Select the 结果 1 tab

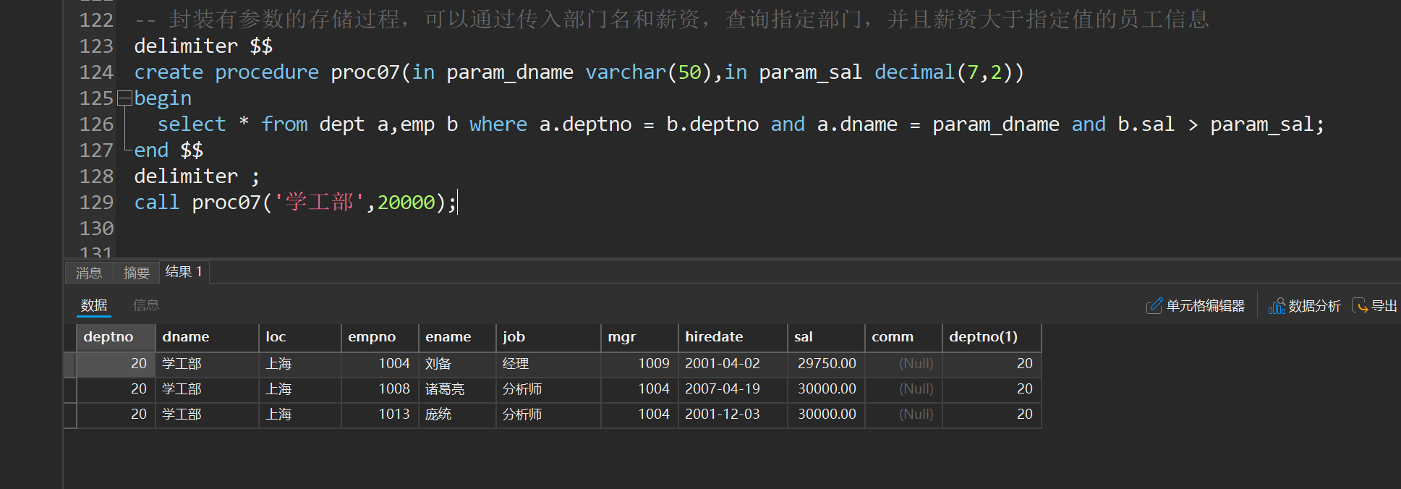click(x=184, y=272)
